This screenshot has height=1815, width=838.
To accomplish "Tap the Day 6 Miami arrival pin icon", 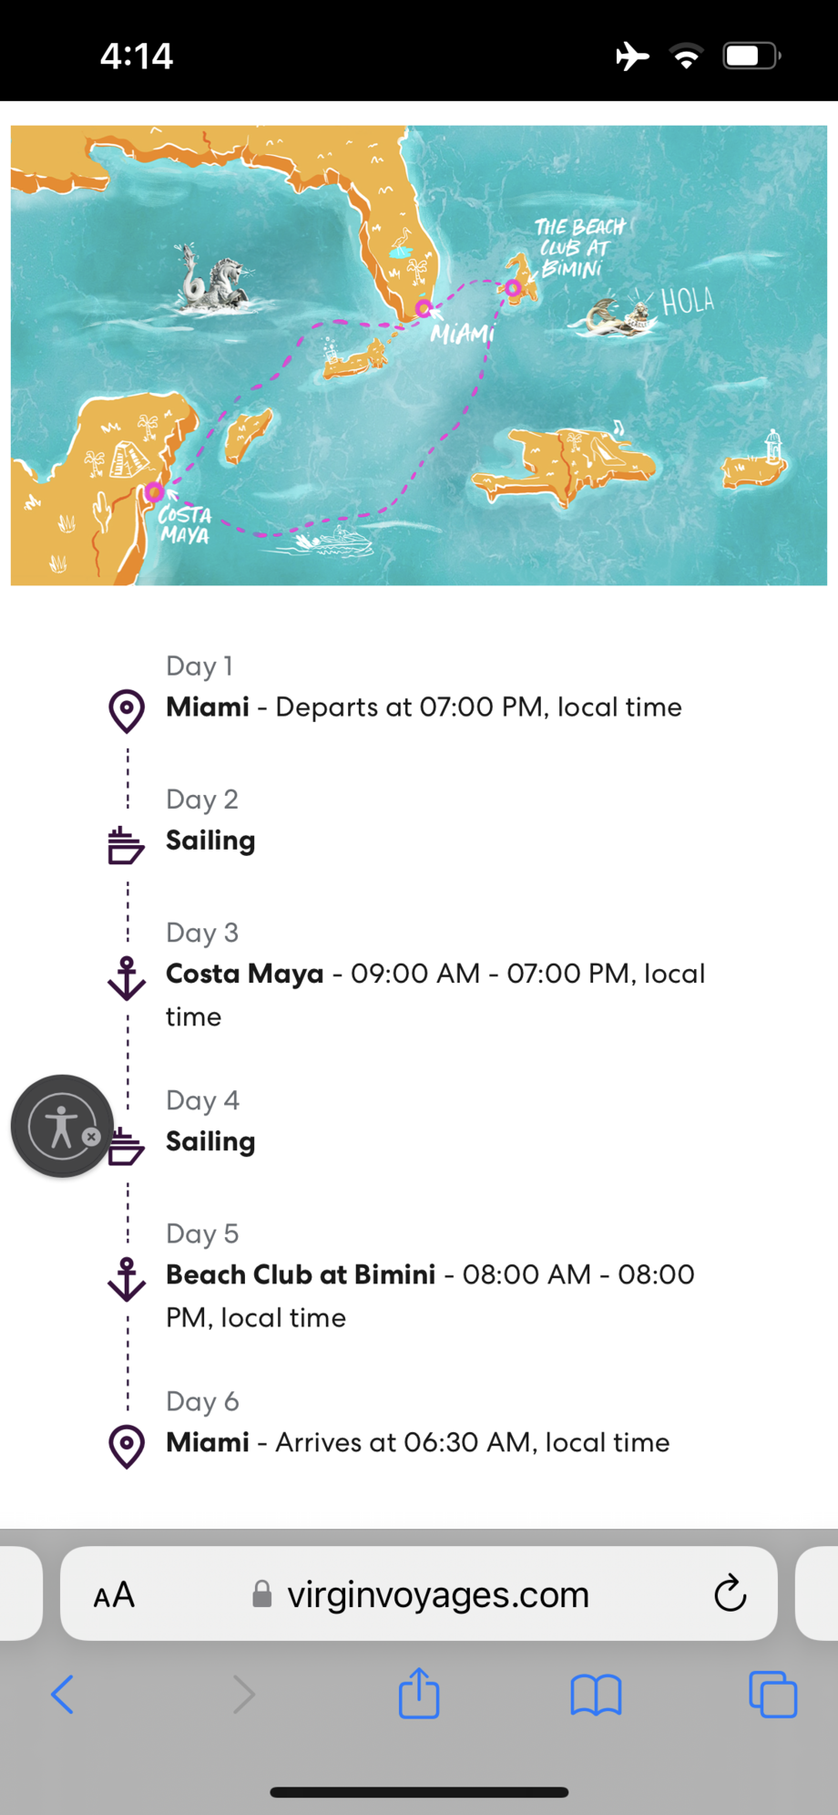I will [127, 1447].
